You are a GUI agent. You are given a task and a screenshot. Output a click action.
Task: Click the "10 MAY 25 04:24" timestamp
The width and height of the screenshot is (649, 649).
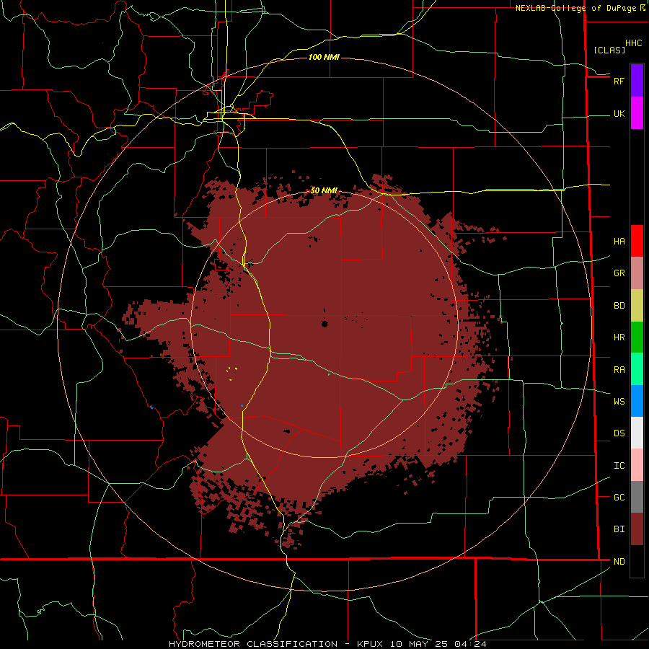(x=438, y=644)
